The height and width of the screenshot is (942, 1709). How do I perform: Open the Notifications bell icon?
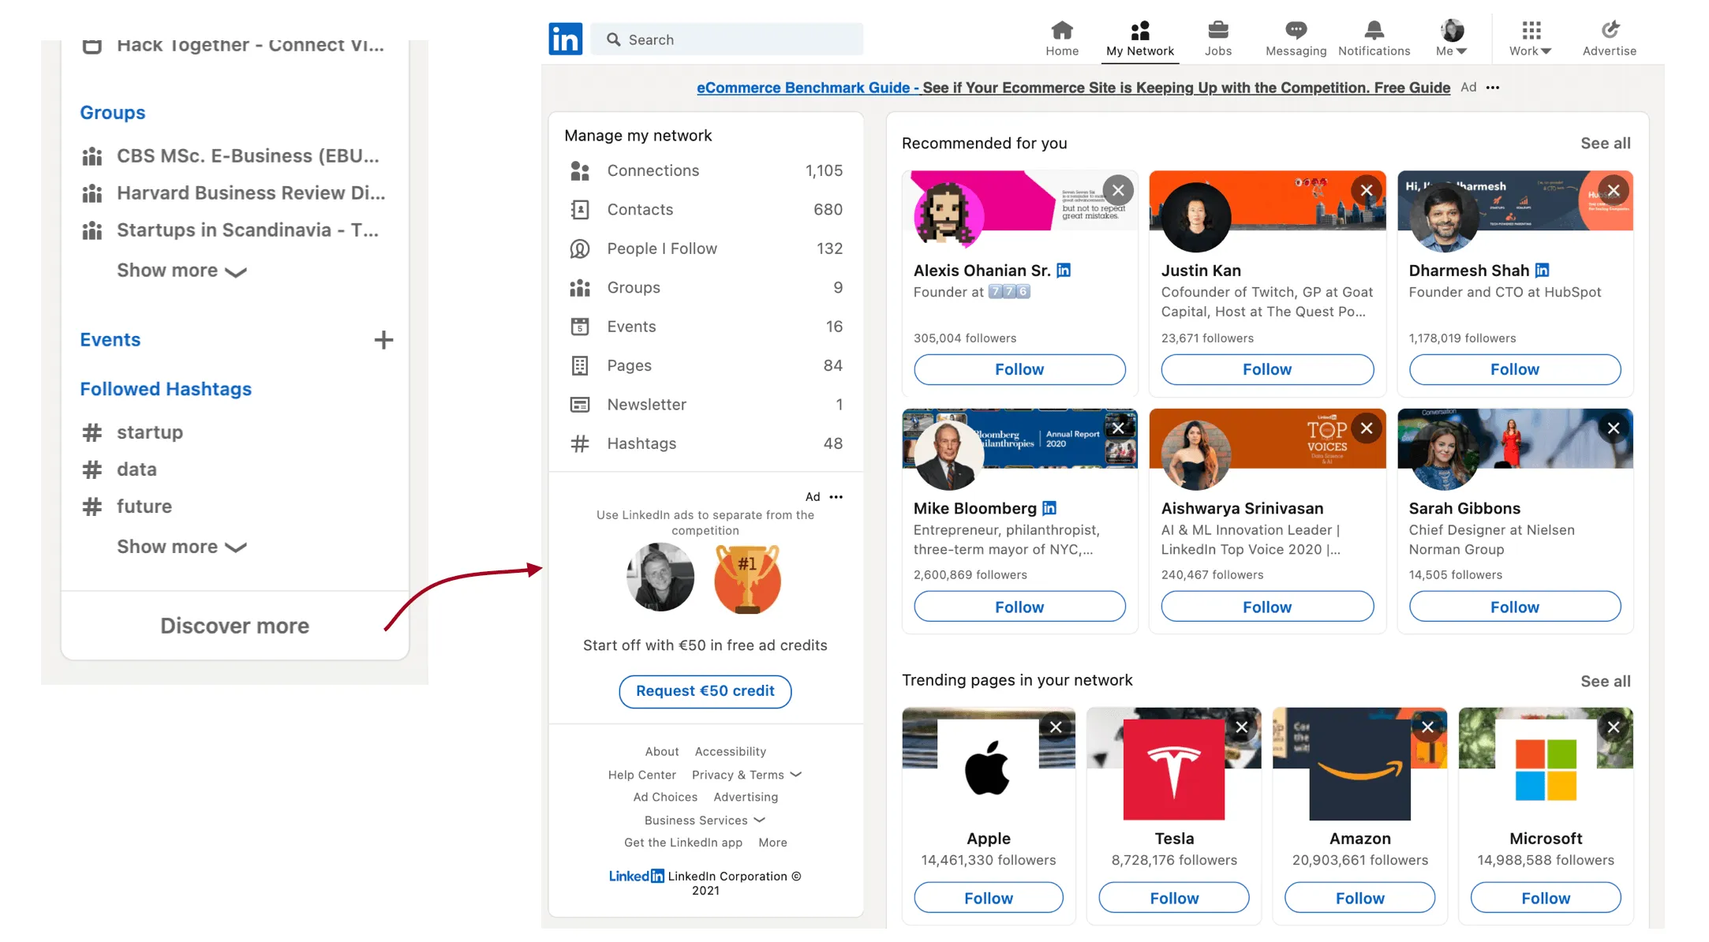point(1374,30)
